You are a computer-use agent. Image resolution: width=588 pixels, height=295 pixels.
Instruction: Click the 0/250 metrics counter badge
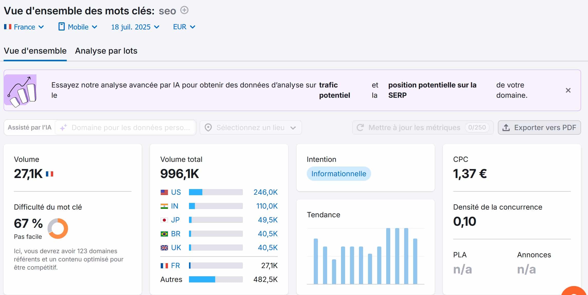click(x=477, y=127)
